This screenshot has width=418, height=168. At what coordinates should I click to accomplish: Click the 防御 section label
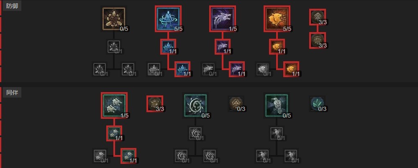click(x=12, y=6)
